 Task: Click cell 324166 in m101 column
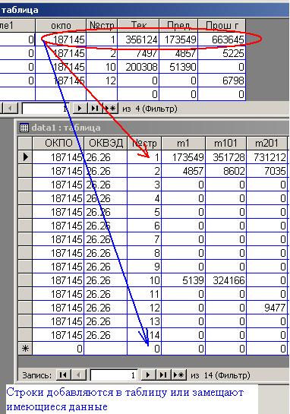(x=226, y=280)
